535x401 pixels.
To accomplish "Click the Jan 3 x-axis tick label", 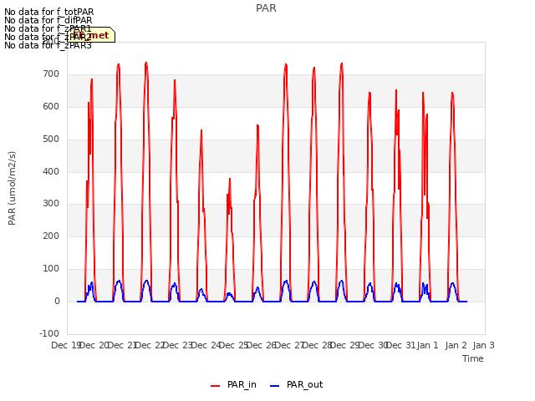I will (484, 345).
